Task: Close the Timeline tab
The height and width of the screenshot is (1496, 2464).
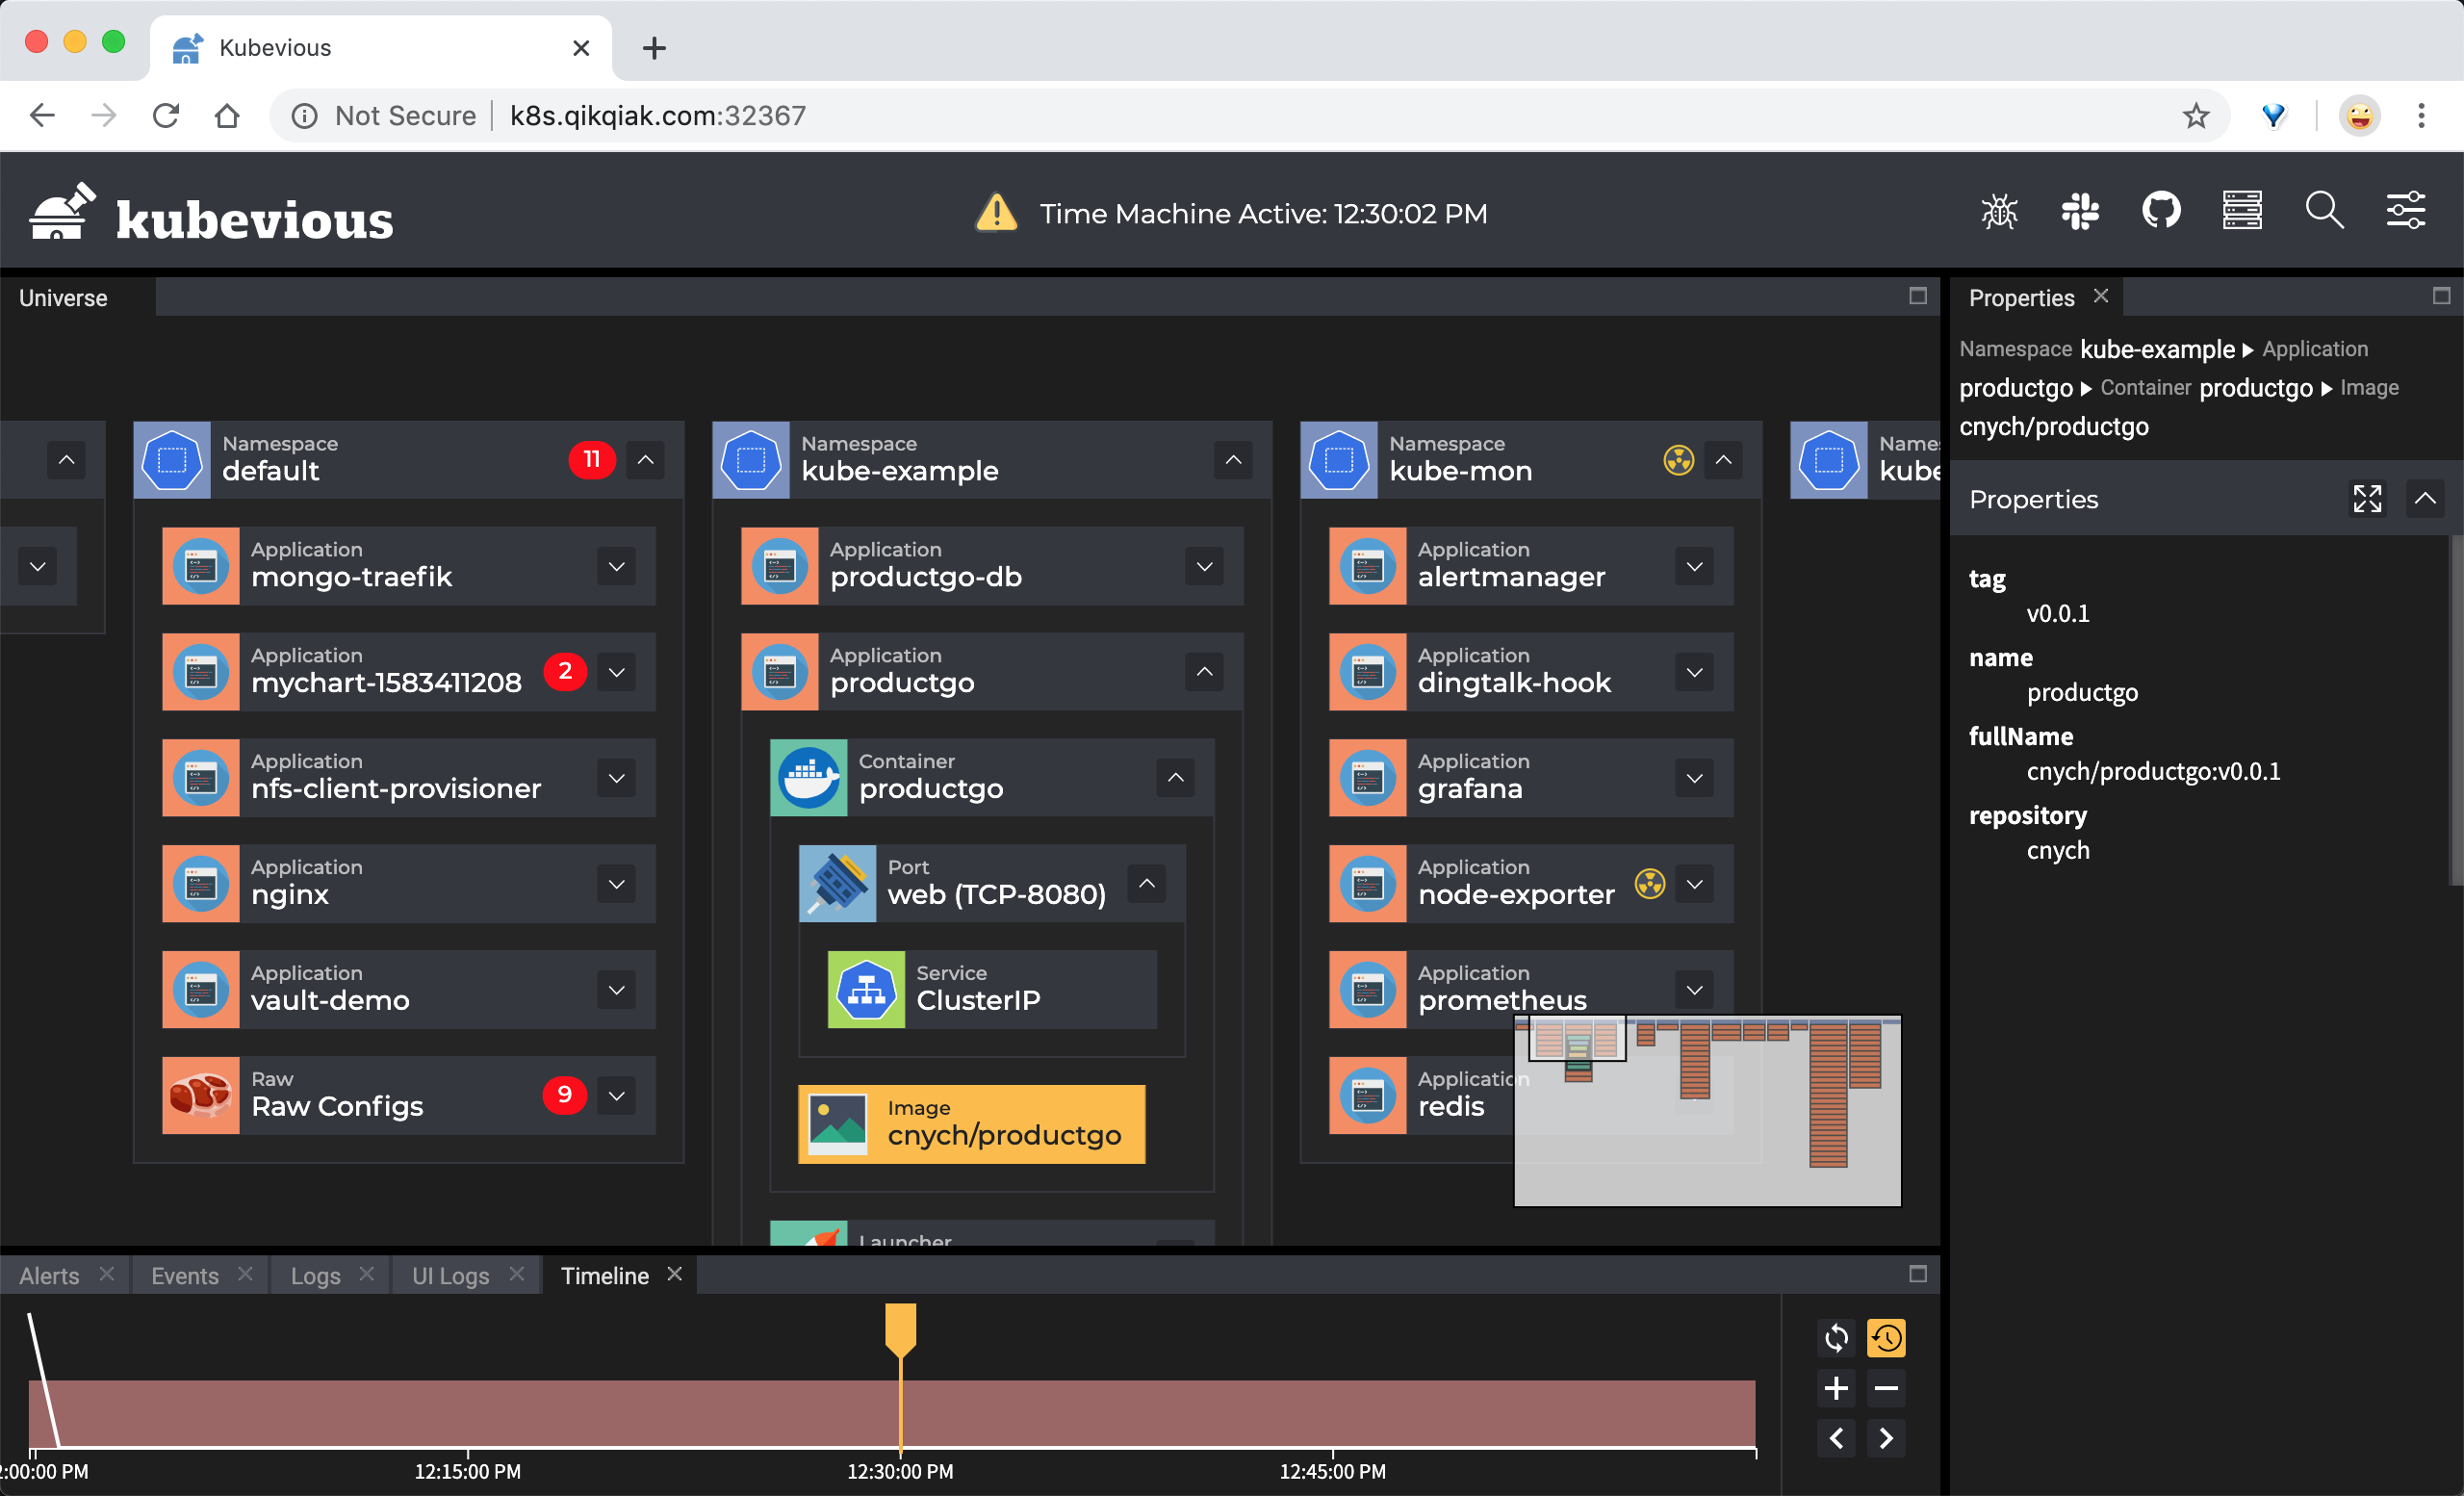Action: tap(675, 1274)
